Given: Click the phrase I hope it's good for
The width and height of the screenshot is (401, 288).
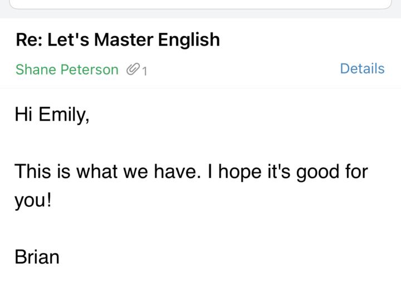Looking at the screenshot, I should pyautogui.click(x=288, y=172).
